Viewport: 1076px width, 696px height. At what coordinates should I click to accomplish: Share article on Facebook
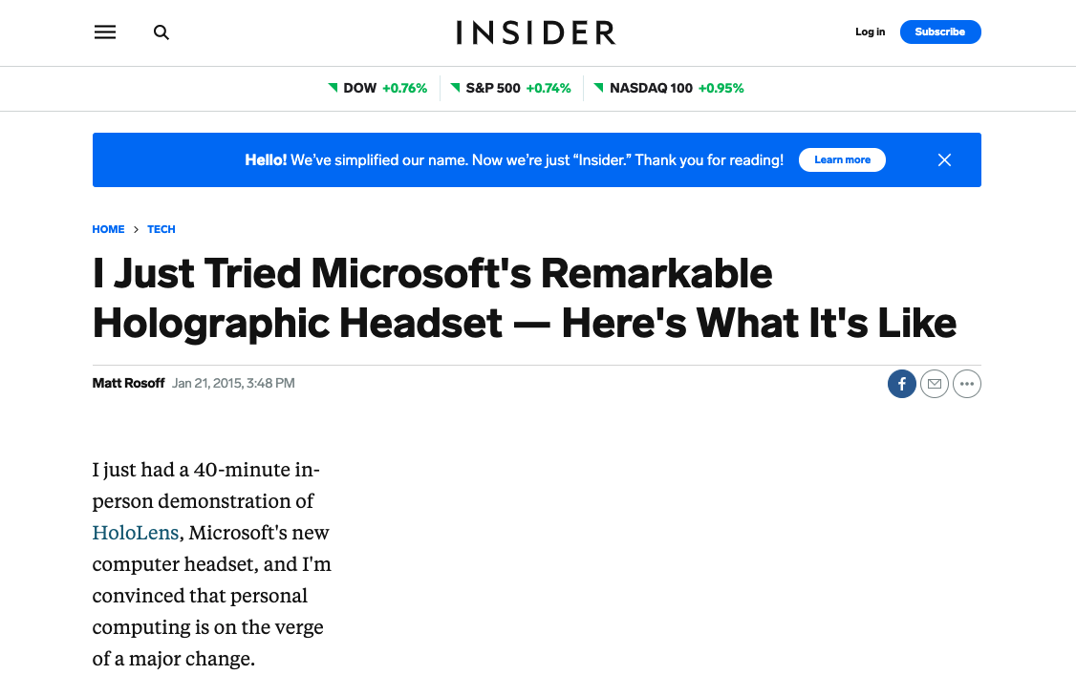902,384
